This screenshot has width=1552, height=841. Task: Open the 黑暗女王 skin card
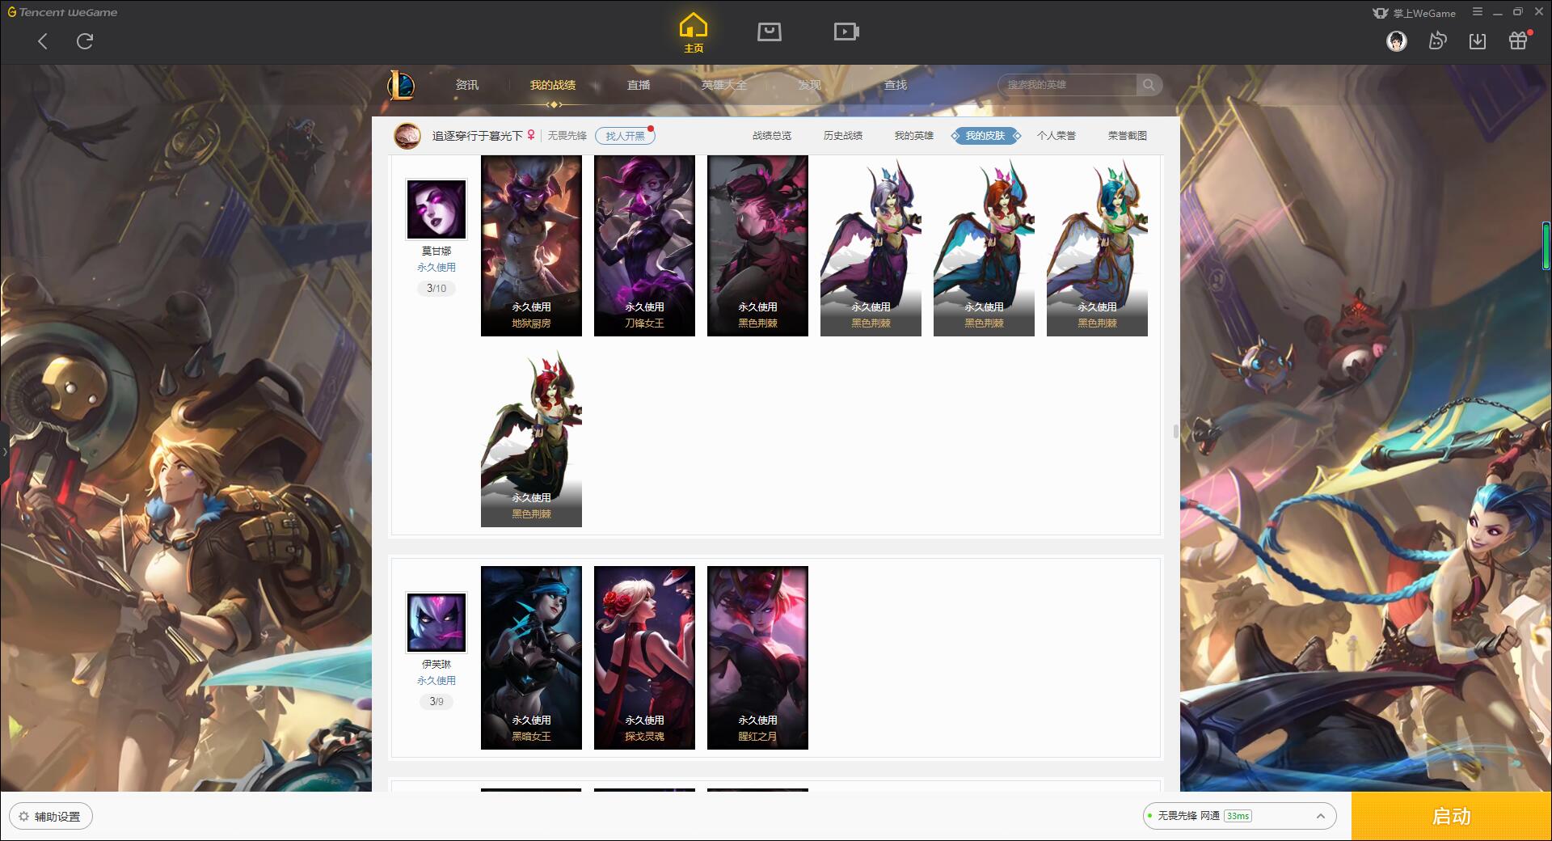(531, 657)
